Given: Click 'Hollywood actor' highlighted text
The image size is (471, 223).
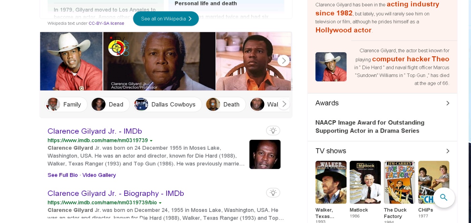Looking at the screenshot, I should coord(343,30).
